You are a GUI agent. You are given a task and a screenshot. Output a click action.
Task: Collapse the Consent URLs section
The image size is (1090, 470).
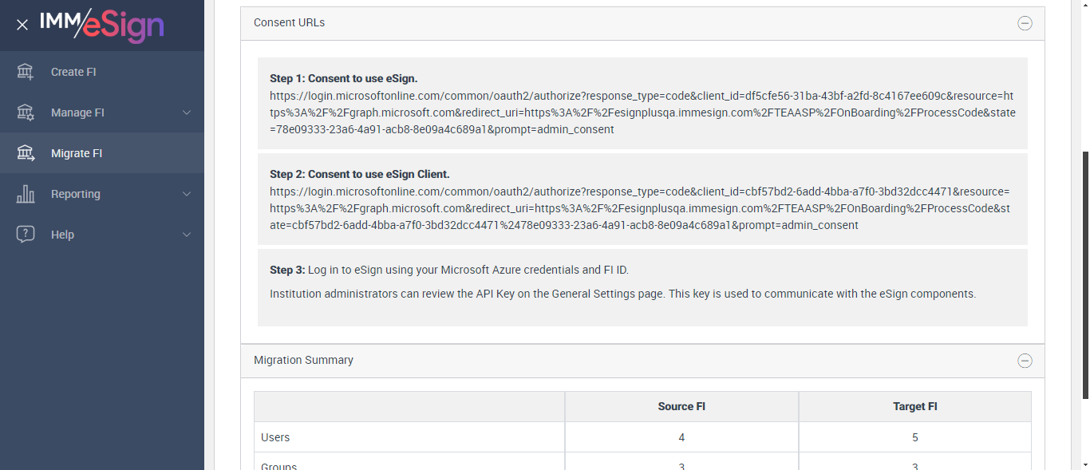pos(1025,23)
